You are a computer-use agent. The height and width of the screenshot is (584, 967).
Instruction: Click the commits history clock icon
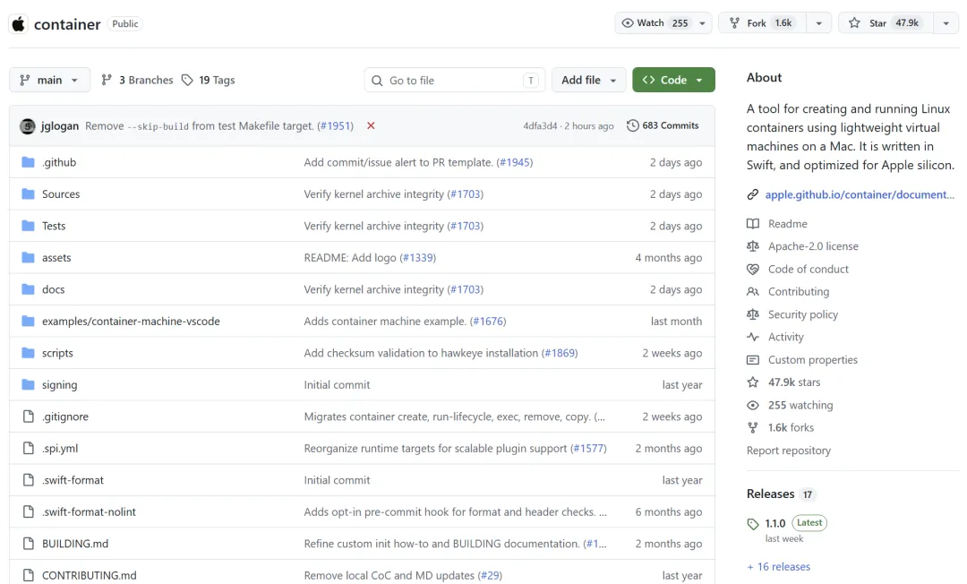coord(632,125)
